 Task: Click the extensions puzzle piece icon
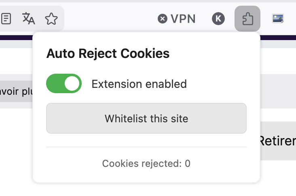tap(247, 18)
